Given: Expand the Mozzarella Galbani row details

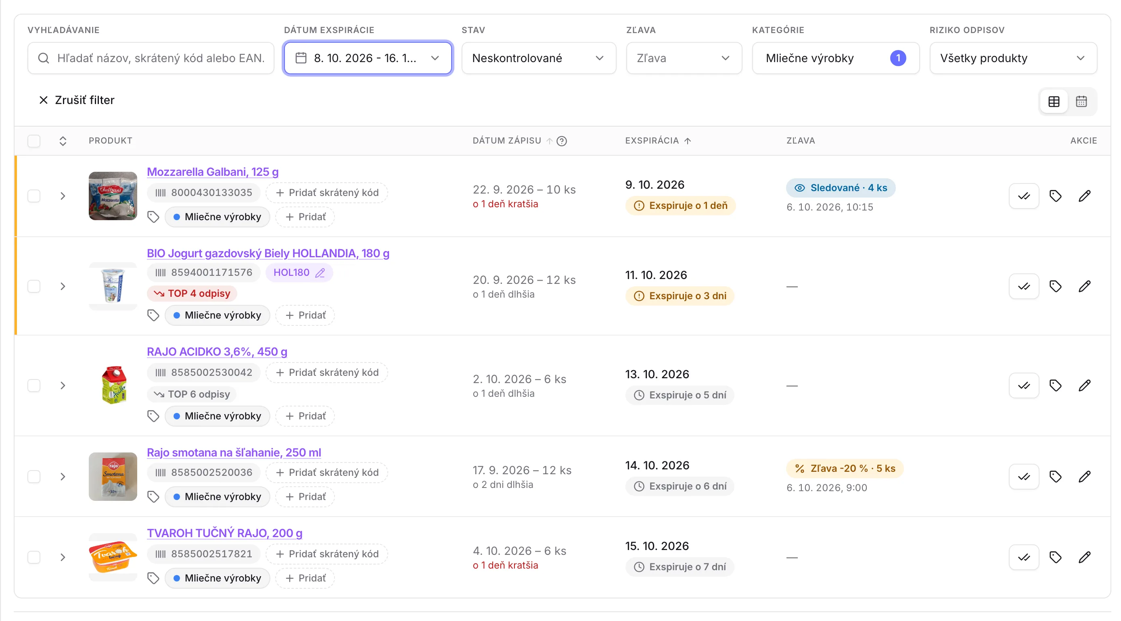Looking at the screenshot, I should pyautogui.click(x=63, y=196).
